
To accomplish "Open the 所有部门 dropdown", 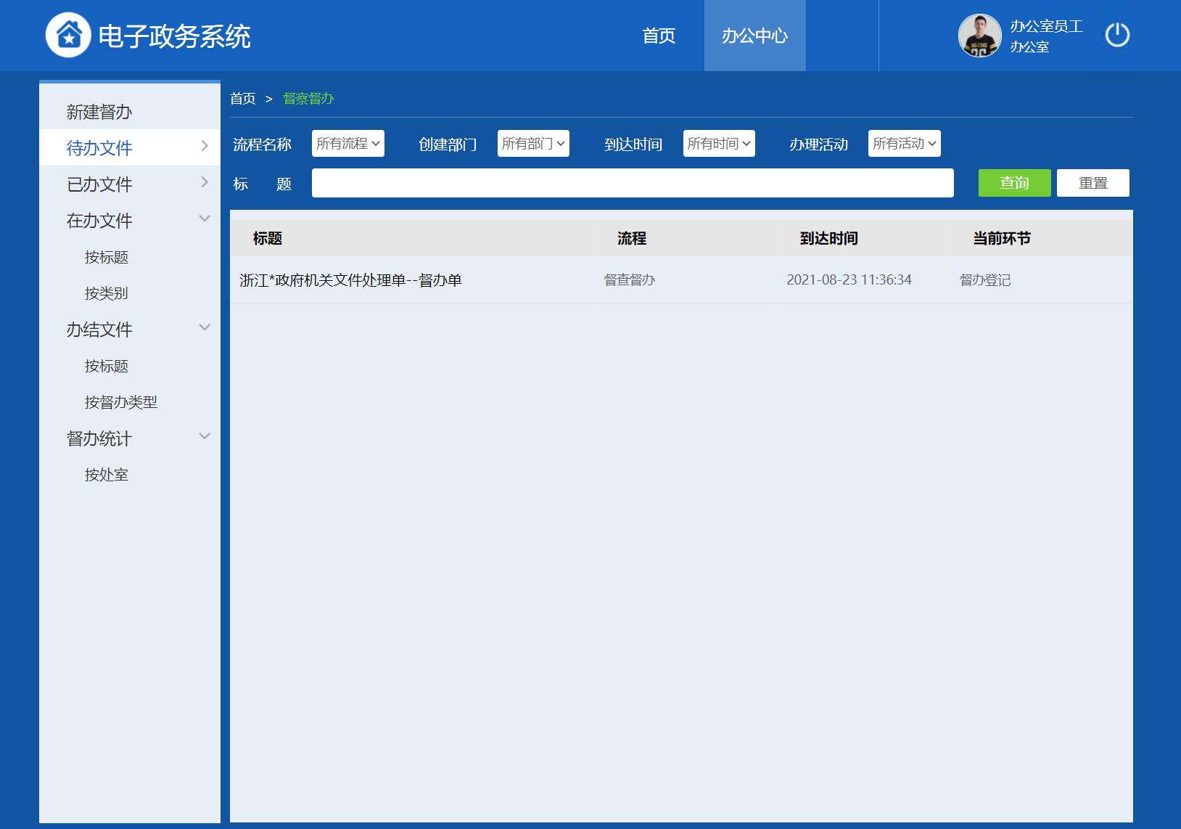I will pyautogui.click(x=533, y=144).
